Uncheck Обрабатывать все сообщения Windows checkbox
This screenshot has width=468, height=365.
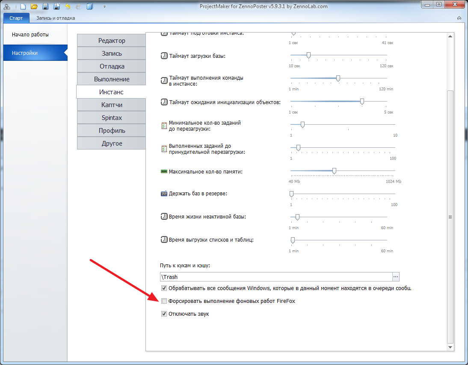click(164, 288)
